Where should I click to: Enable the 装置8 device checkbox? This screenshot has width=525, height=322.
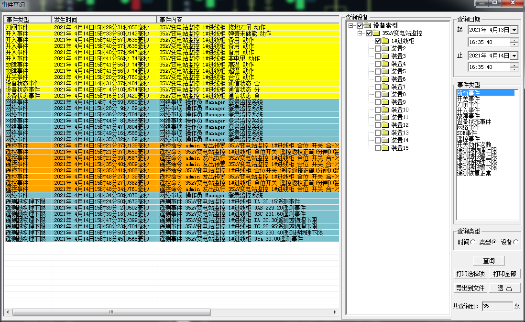tap(378, 95)
